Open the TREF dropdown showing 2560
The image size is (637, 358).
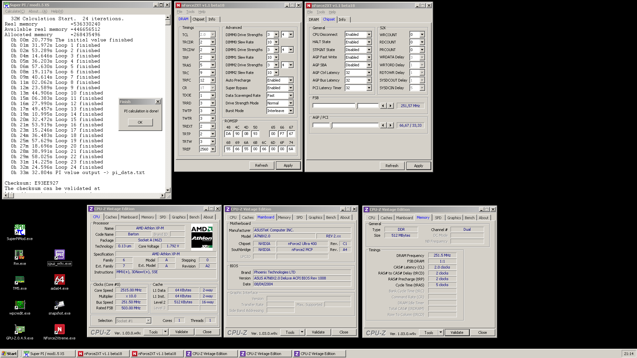point(213,149)
